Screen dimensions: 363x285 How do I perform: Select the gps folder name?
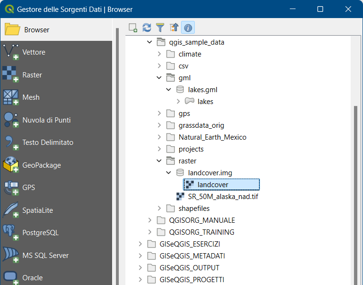(x=184, y=114)
